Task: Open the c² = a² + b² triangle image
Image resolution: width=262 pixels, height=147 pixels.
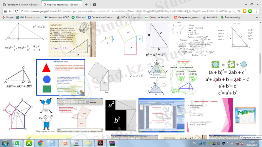Action: (x=158, y=39)
